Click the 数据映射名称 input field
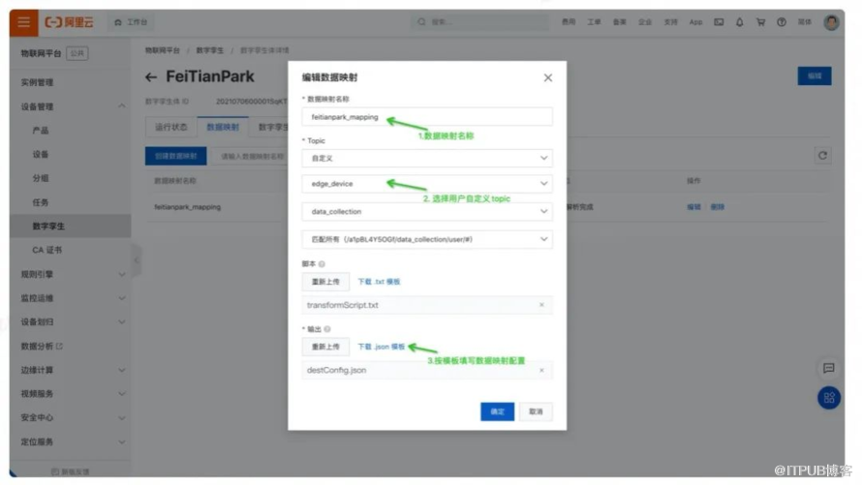 click(427, 117)
